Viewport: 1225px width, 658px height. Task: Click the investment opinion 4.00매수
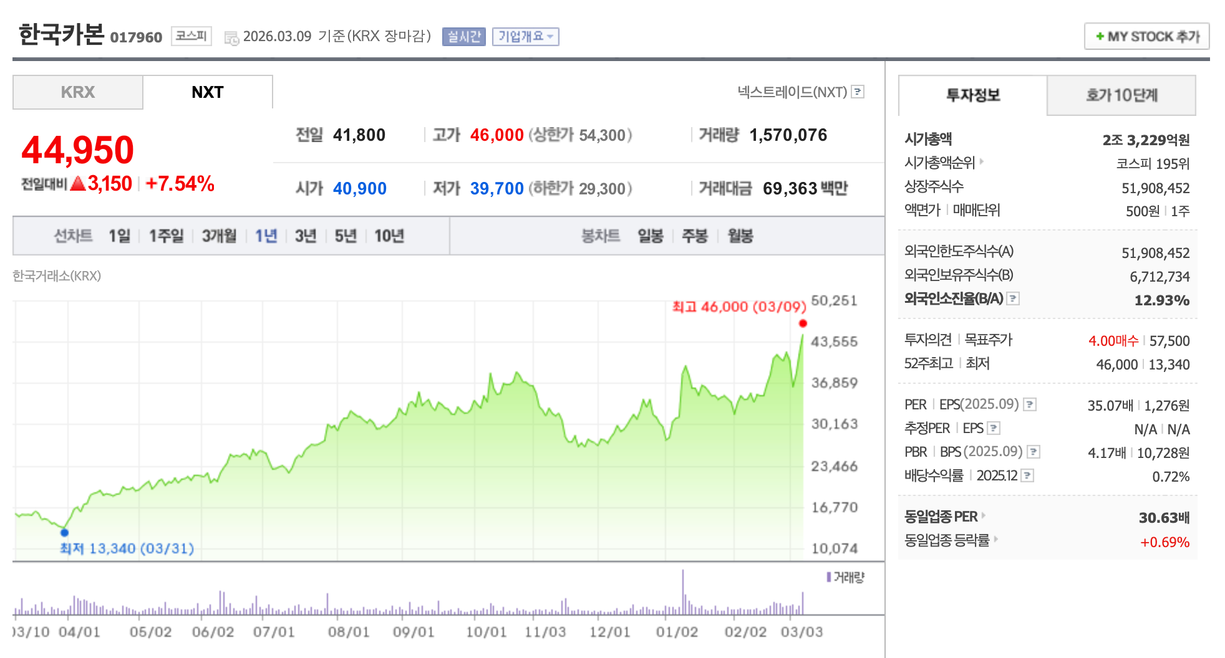point(1113,341)
